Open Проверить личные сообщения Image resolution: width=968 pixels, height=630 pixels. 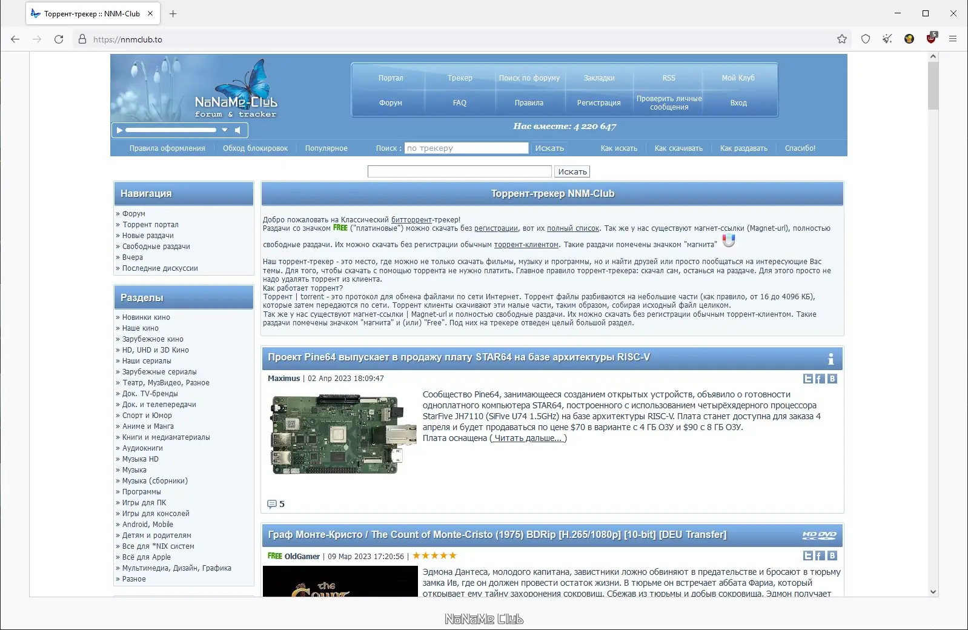click(669, 103)
